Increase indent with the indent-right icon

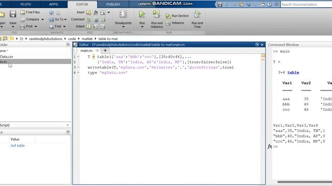(x=96, y=26)
